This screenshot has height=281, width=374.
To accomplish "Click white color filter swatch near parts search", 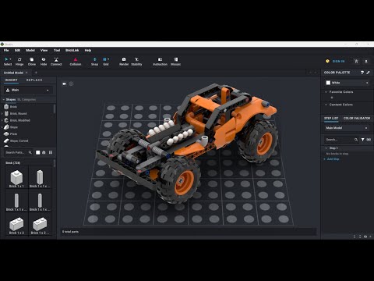I will (38, 152).
